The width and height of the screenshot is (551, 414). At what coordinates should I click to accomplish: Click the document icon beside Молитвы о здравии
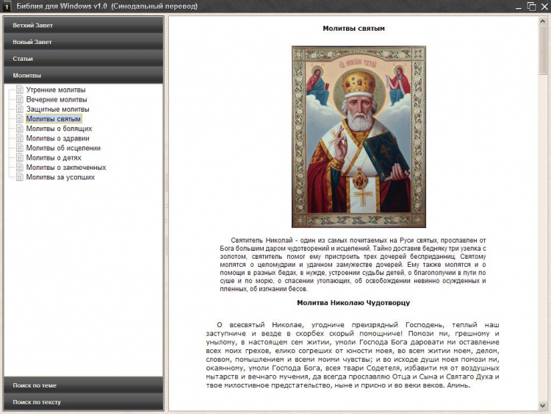click(x=20, y=138)
